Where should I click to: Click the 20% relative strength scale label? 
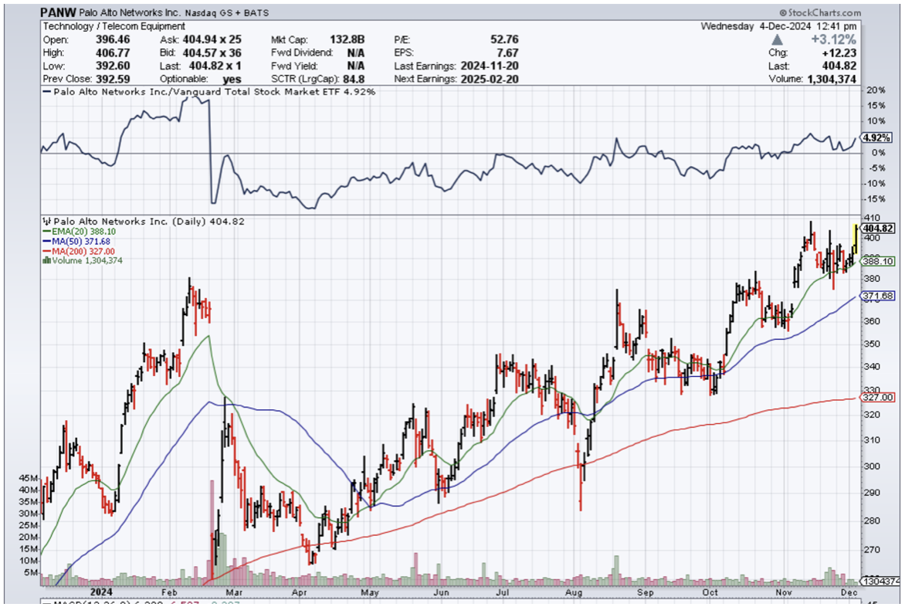point(876,90)
